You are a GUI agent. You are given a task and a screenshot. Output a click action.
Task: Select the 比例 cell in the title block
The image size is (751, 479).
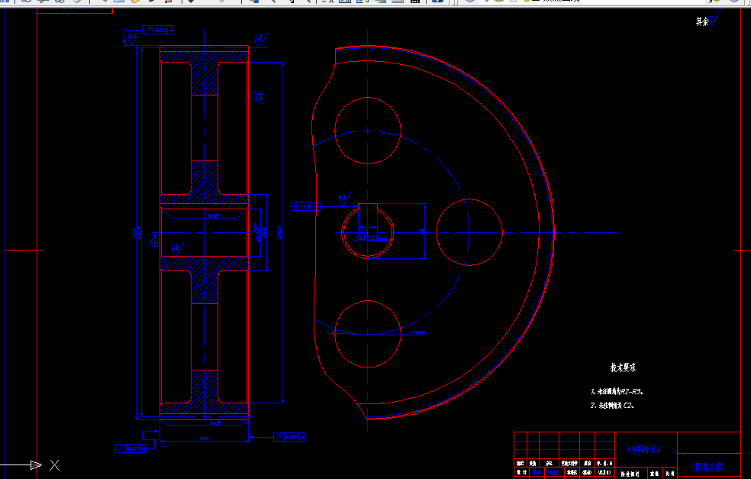[x=670, y=474]
